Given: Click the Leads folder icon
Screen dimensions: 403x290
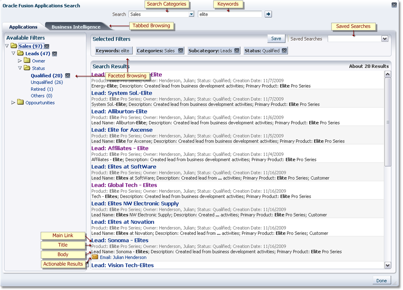Looking at the screenshot, I should pyautogui.click(x=21, y=53).
